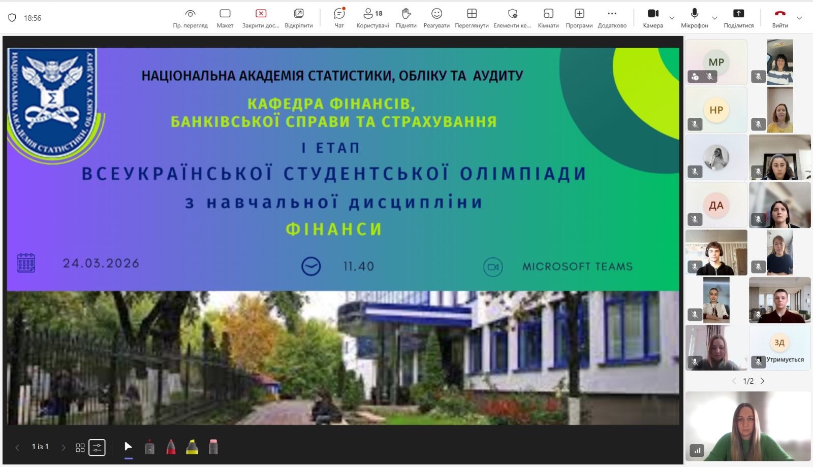Screen dimensions: 813x467
Task: Open the Додатково more options menu
Action: 612,18
